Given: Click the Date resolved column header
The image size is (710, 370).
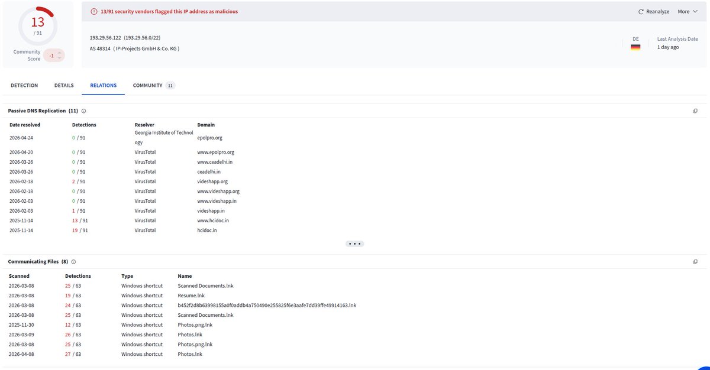Looking at the screenshot, I should tap(25, 125).
